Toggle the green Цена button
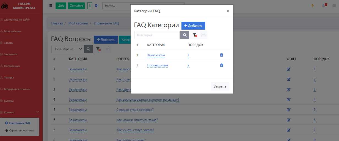Image resolution: width=339 pixels, height=141 pixels. click(61, 6)
